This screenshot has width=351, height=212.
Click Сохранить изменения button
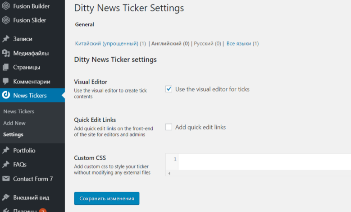[x=107, y=198]
